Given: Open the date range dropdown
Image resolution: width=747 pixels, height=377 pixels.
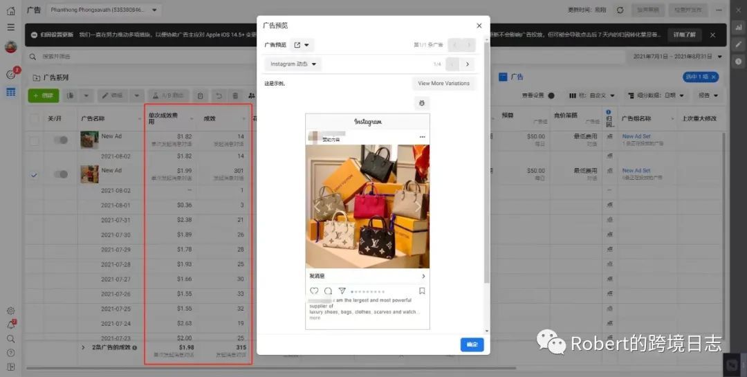Looking at the screenshot, I should [677, 57].
